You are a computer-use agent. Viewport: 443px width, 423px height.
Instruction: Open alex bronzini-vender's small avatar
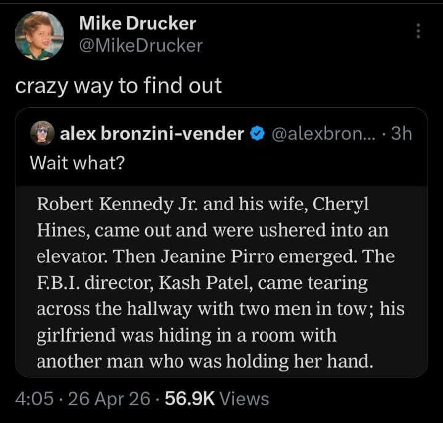[42, 133]
